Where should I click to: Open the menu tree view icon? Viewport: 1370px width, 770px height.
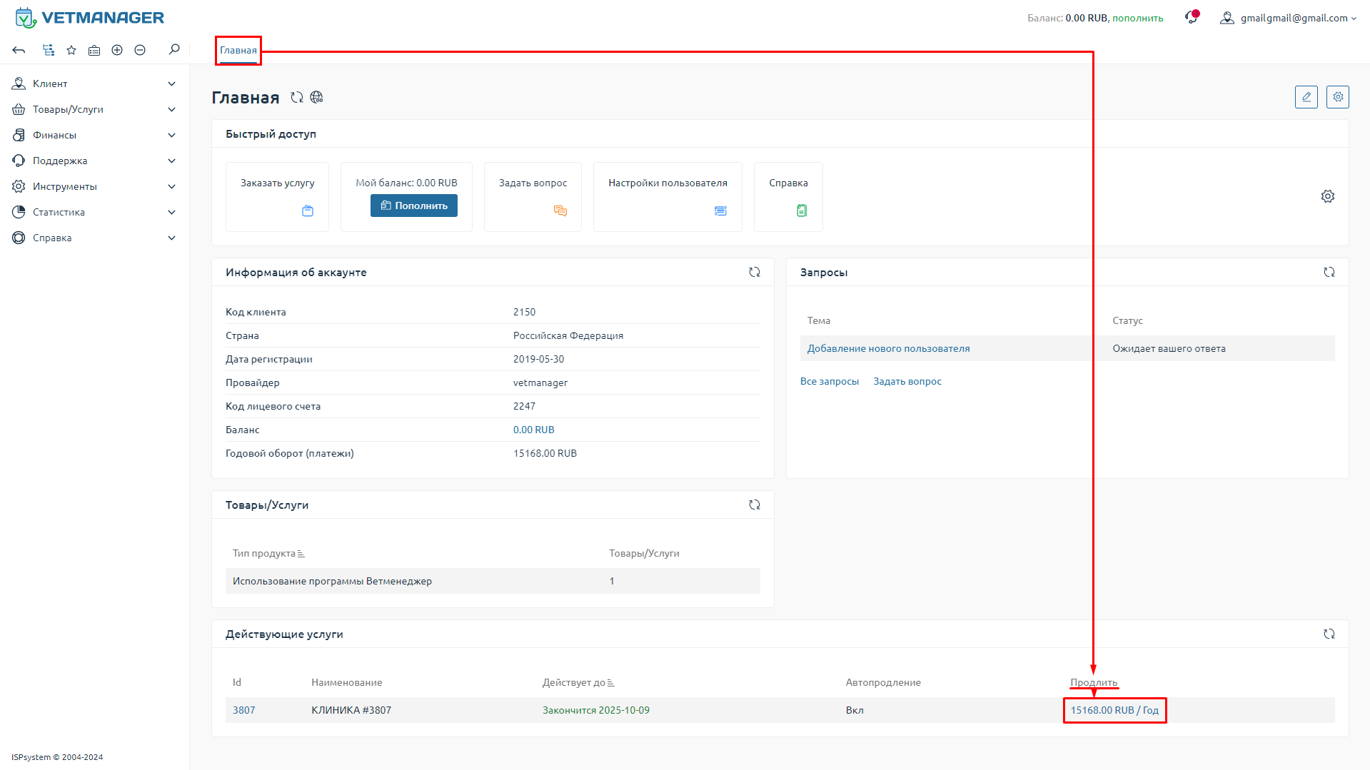pyautogui.click(x=49, y=50)
